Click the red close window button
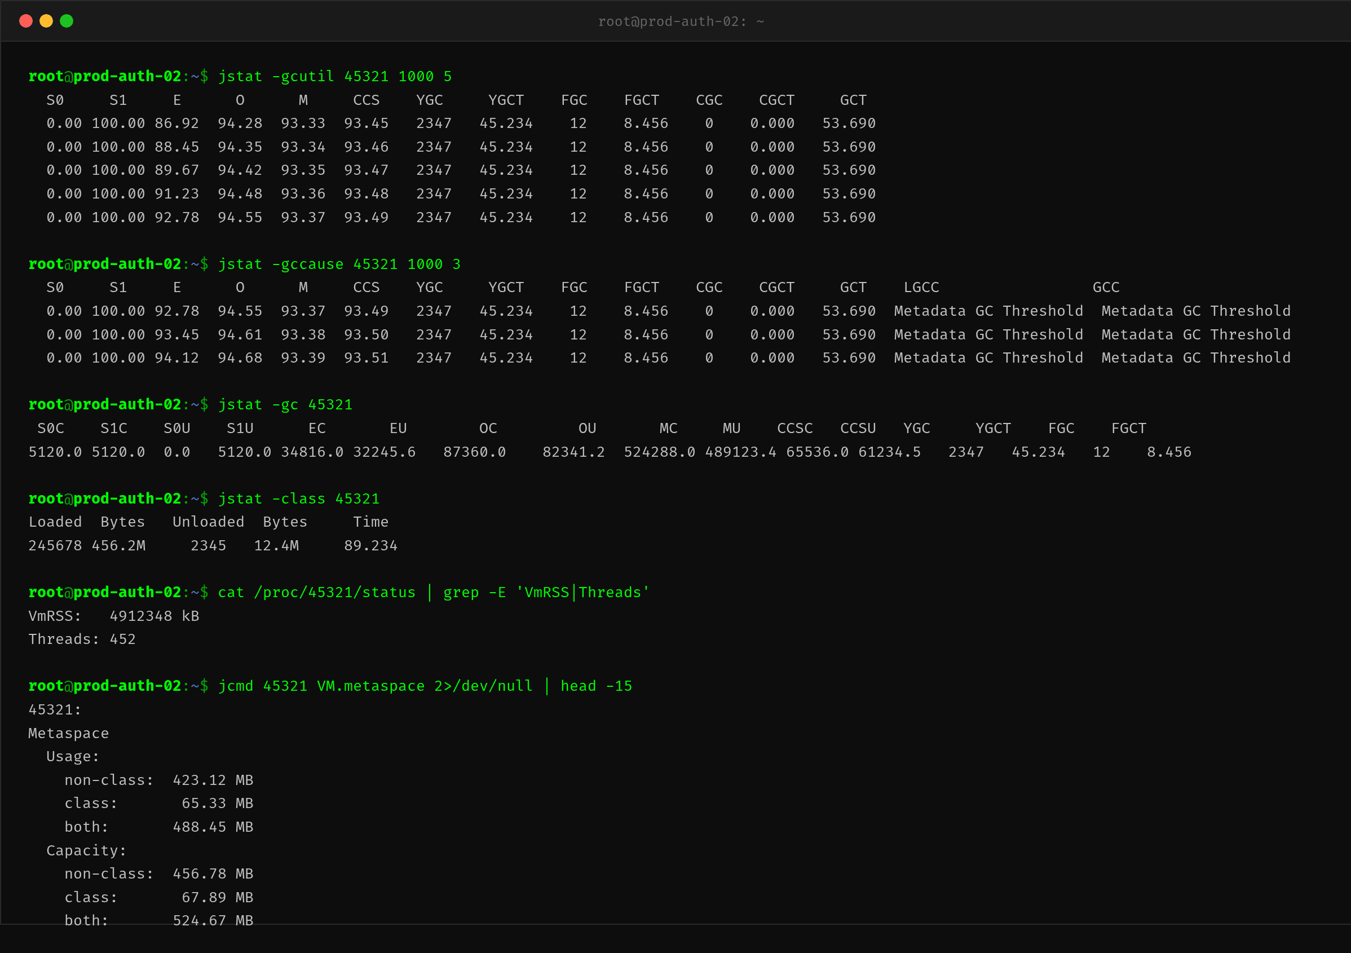 pyautogui.click(x=26, y=21)
